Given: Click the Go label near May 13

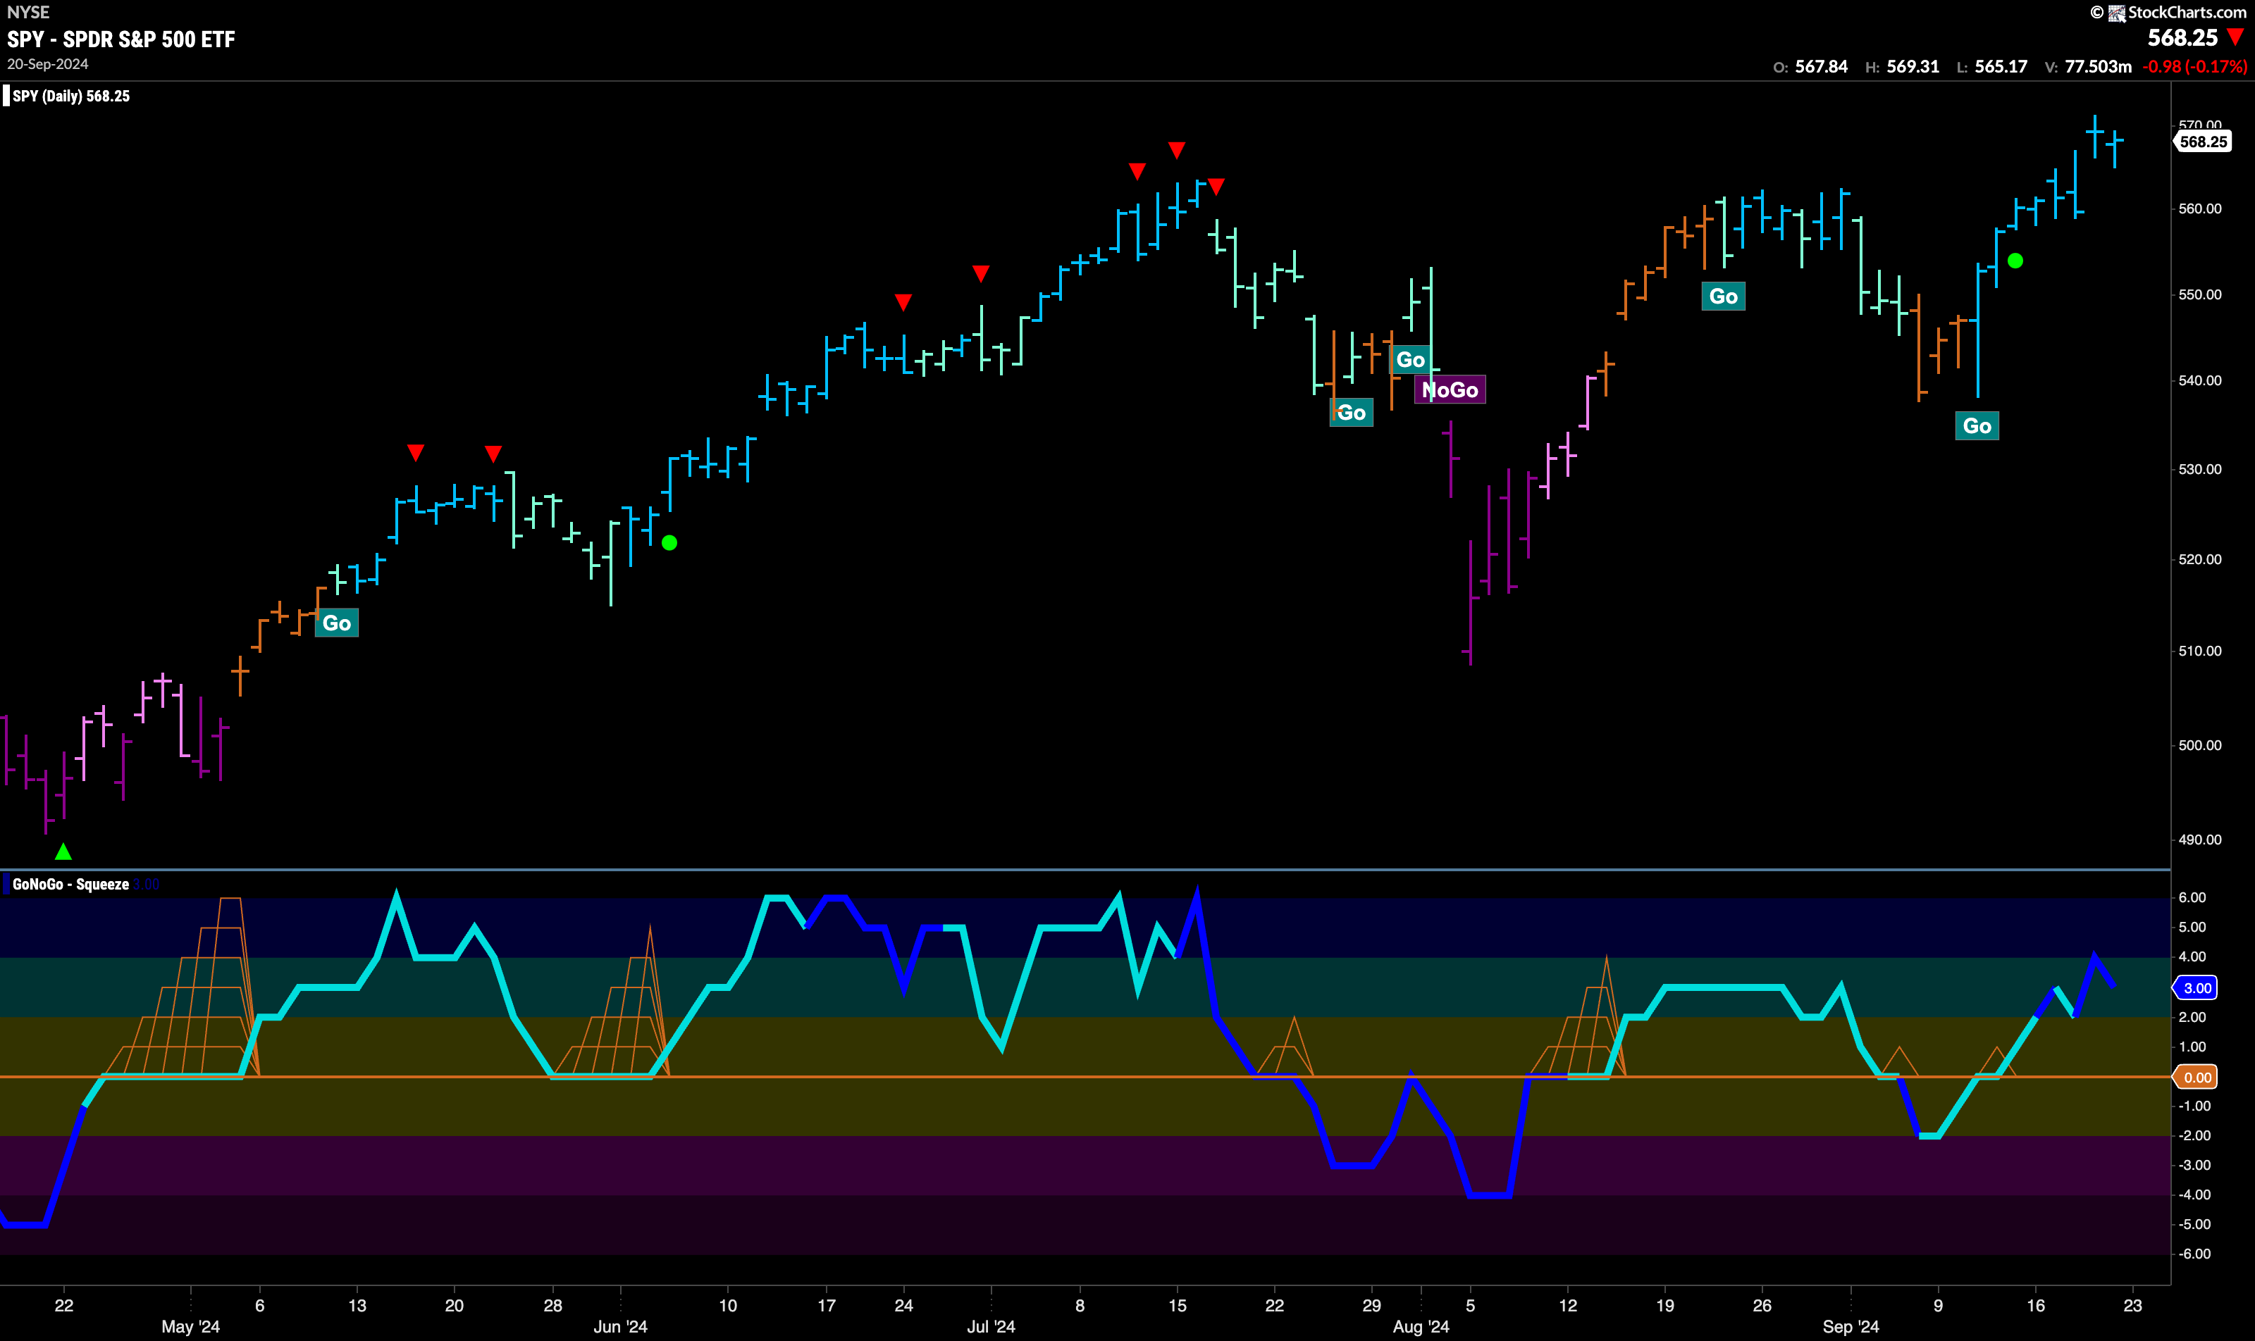Looking at the screenshot, I should pos(336,623).
